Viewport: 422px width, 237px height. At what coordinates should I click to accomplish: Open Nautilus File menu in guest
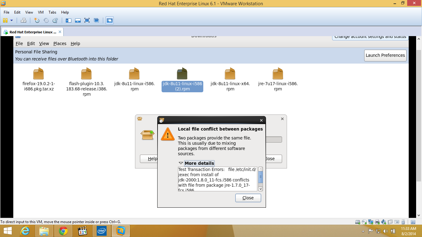point(19,44)
